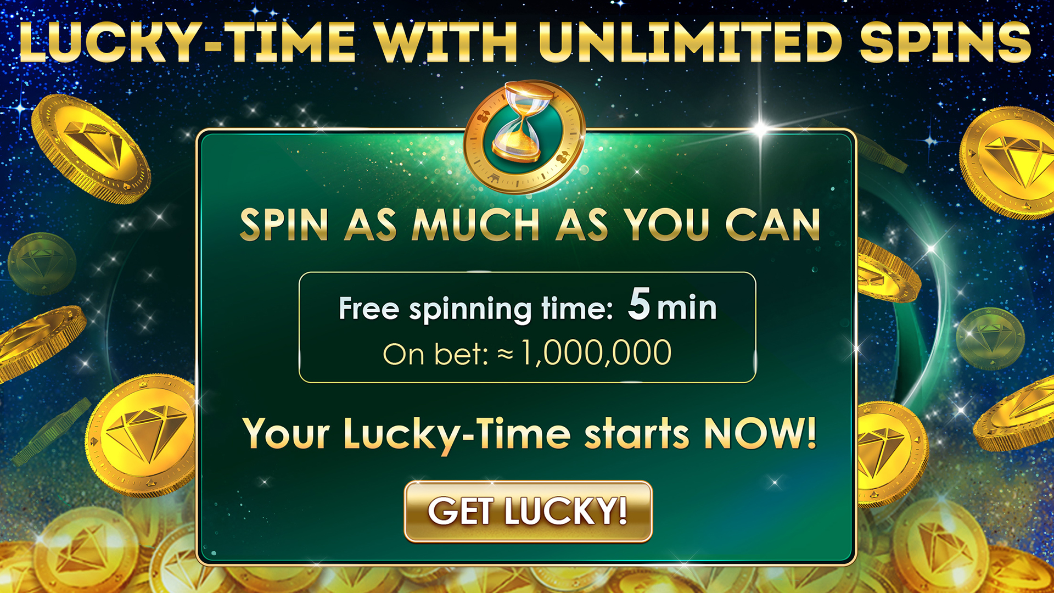Viewport: 1054px width, 593px height.
Task: Tap the diamond coin beside panel's lower-right edge
Action: 892,454
